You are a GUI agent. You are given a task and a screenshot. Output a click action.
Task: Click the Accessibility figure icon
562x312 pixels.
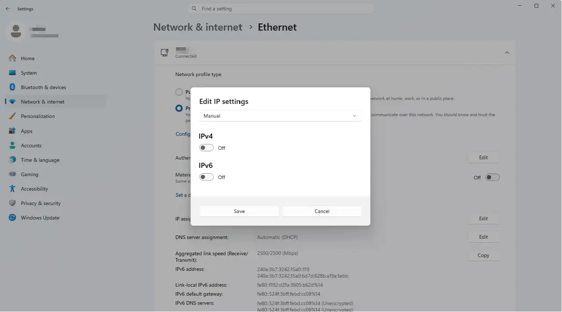[12, 189]
